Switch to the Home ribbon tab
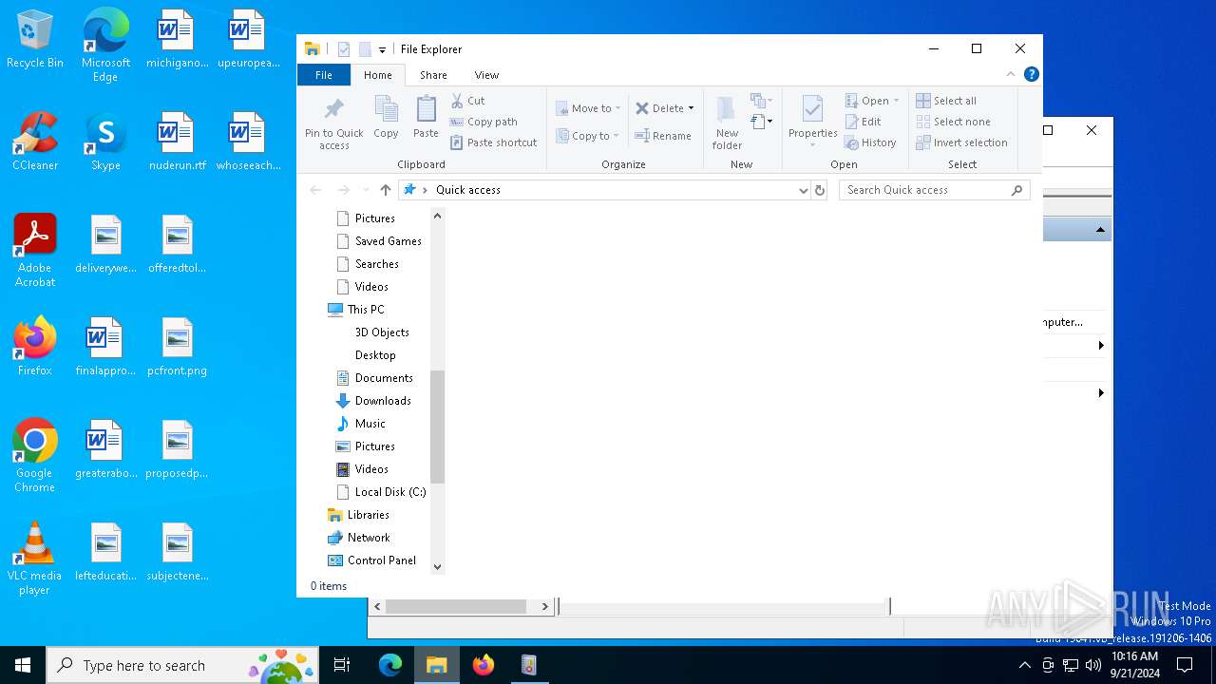Viewport: 1216px width, 684px height. click(377, 75)
